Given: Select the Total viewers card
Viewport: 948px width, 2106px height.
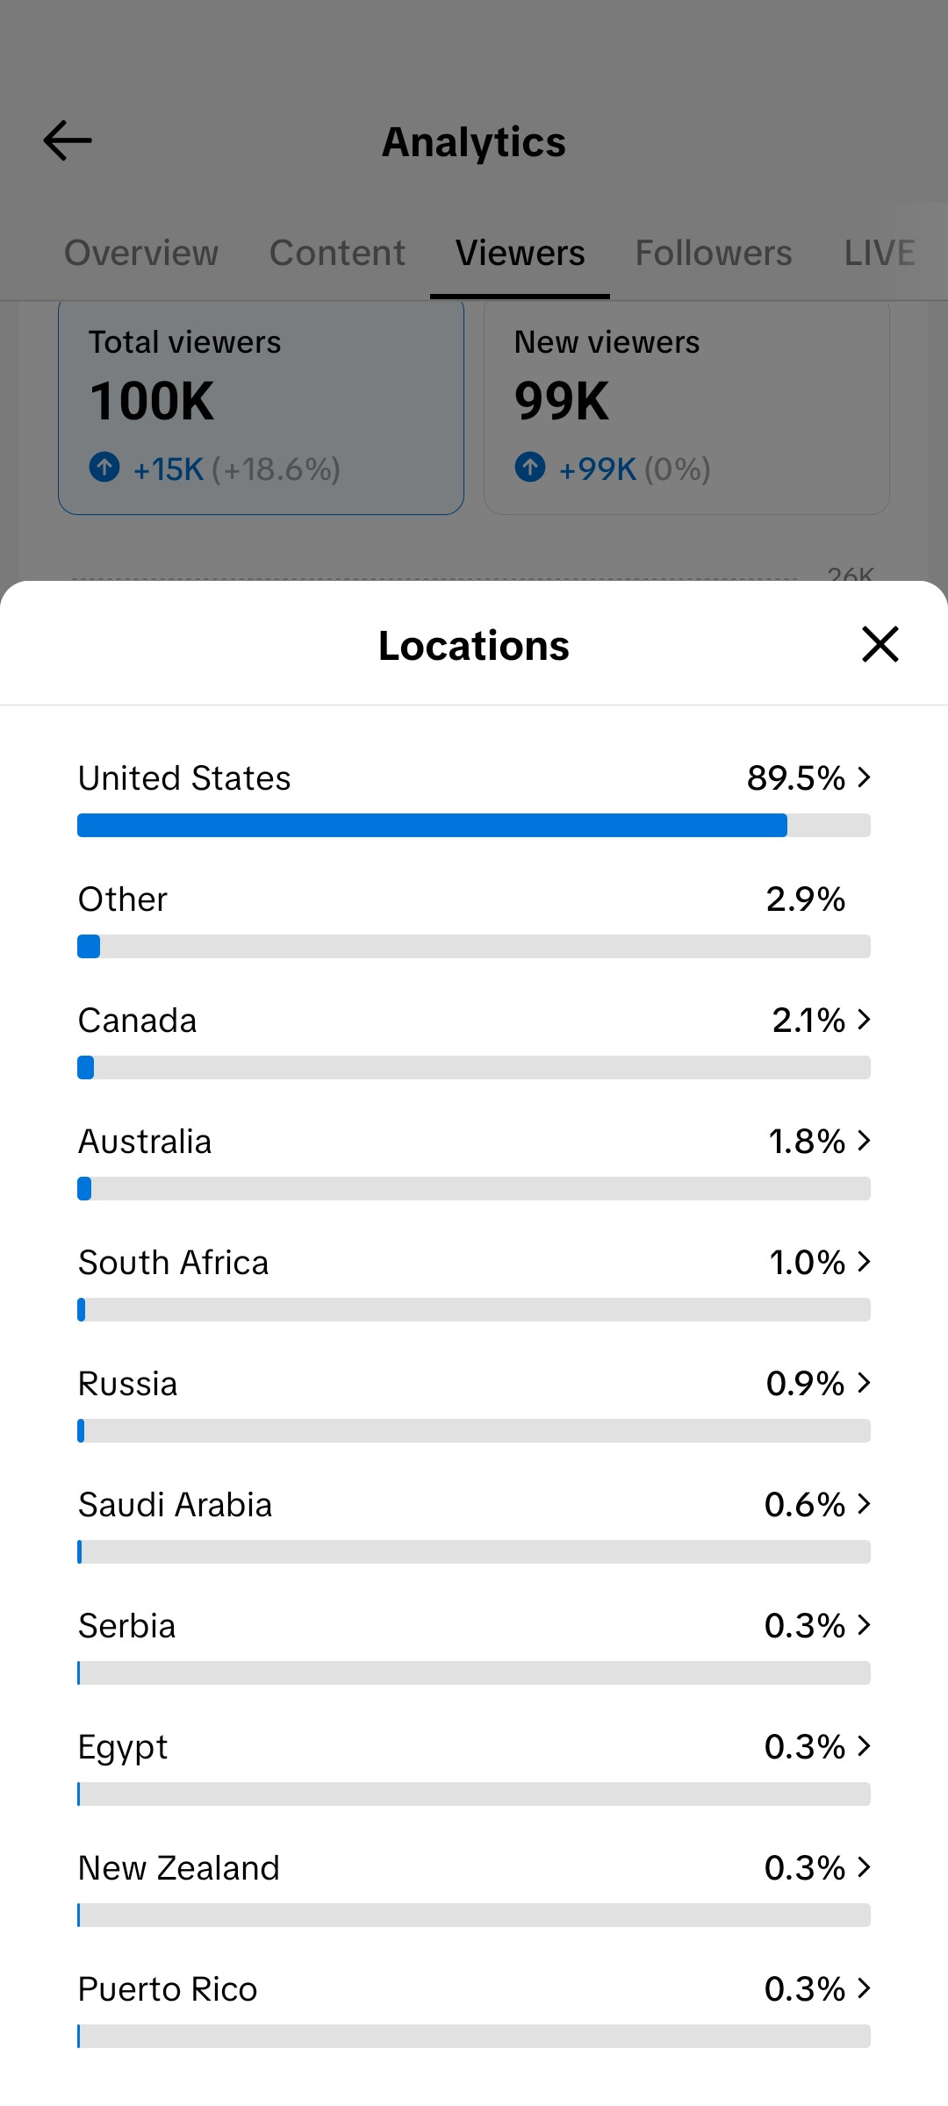Looking at the screenshot, I should pos(261,405).
